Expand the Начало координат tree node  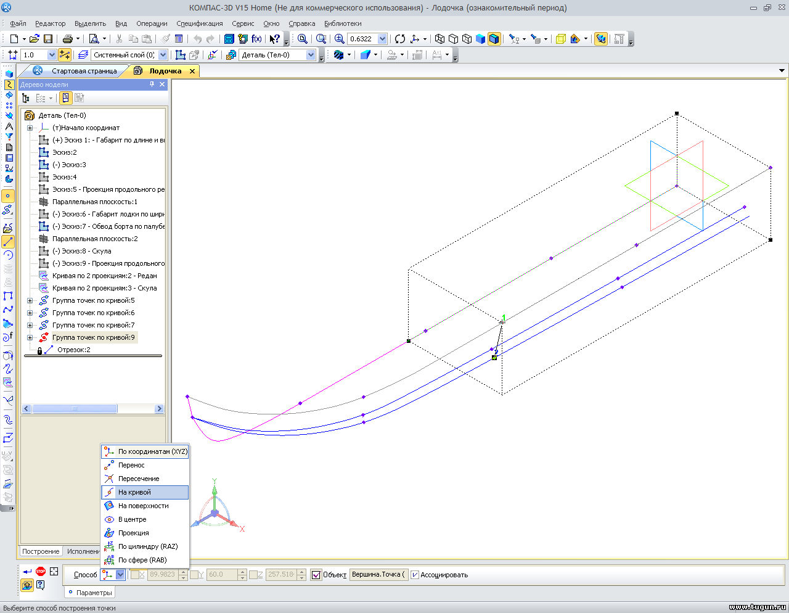click(x=30, y=128)
